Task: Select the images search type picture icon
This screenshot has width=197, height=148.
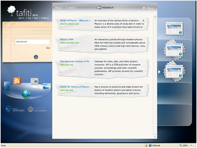Action: pos(47,87)
